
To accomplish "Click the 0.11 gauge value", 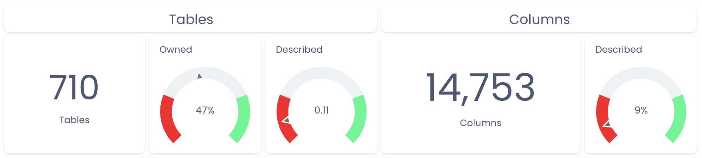I will pos(322,110).
